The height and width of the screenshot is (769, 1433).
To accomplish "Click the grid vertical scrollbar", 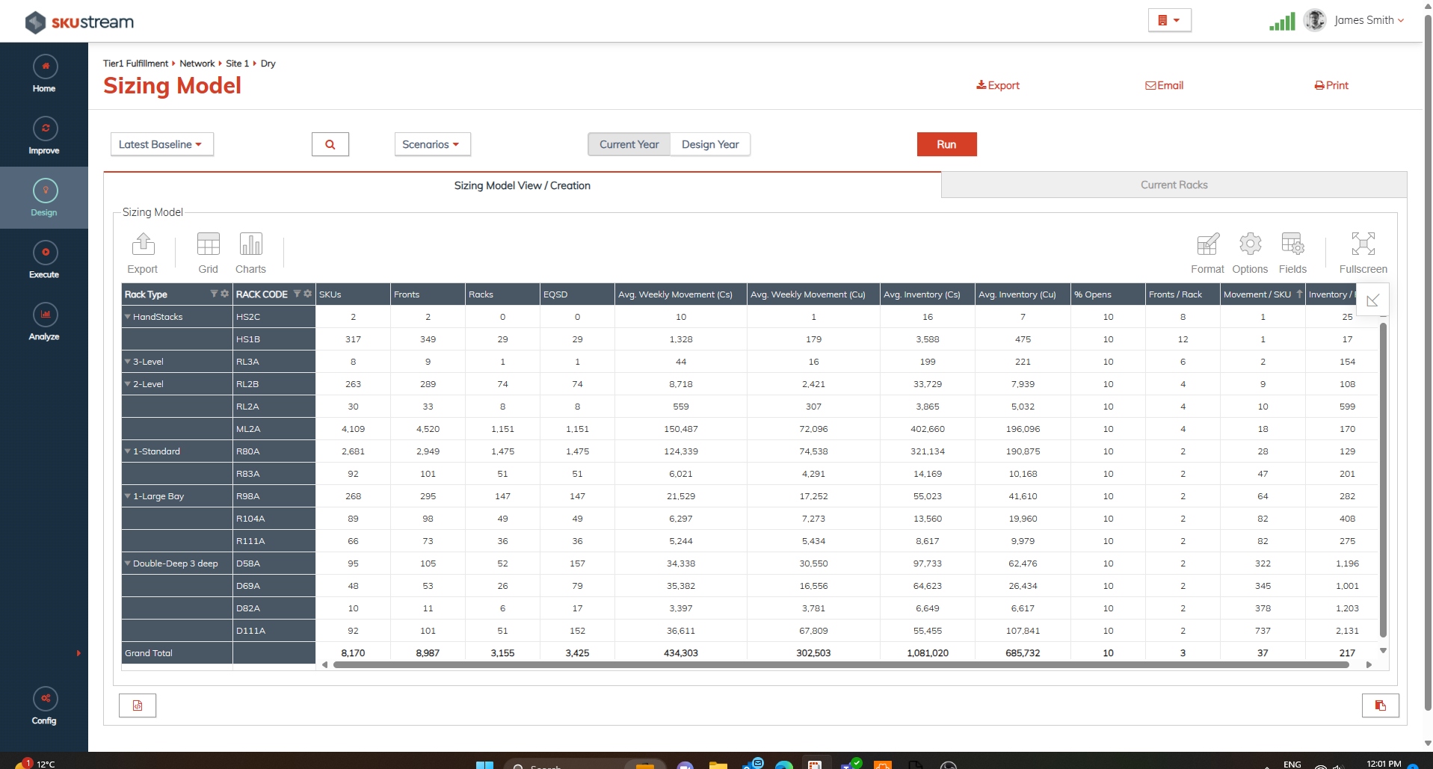I will (1383, 480).
